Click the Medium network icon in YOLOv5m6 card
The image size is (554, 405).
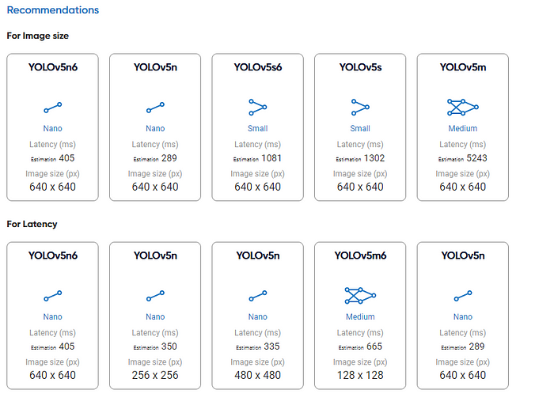point(360,296)
